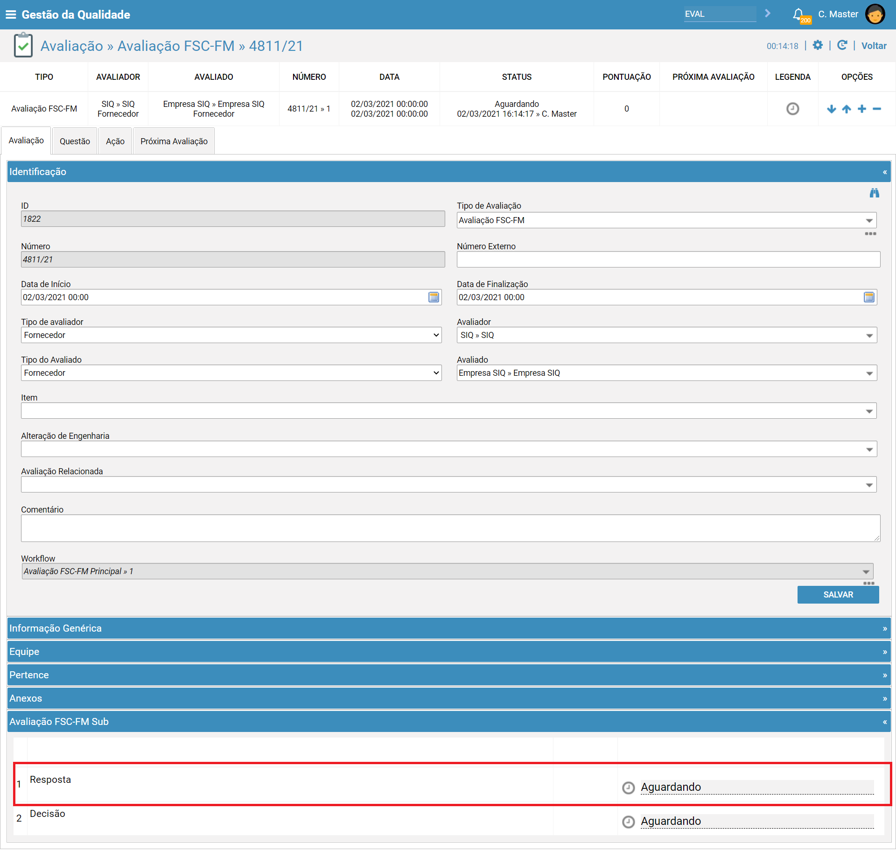Click the refresh icon near Voltar
Viewport: 896px width, 851px height.
[x=842, y=45]
